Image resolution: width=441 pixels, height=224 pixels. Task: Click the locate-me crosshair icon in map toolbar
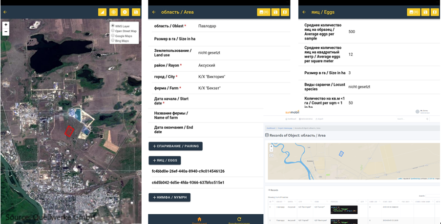point(113,12)
